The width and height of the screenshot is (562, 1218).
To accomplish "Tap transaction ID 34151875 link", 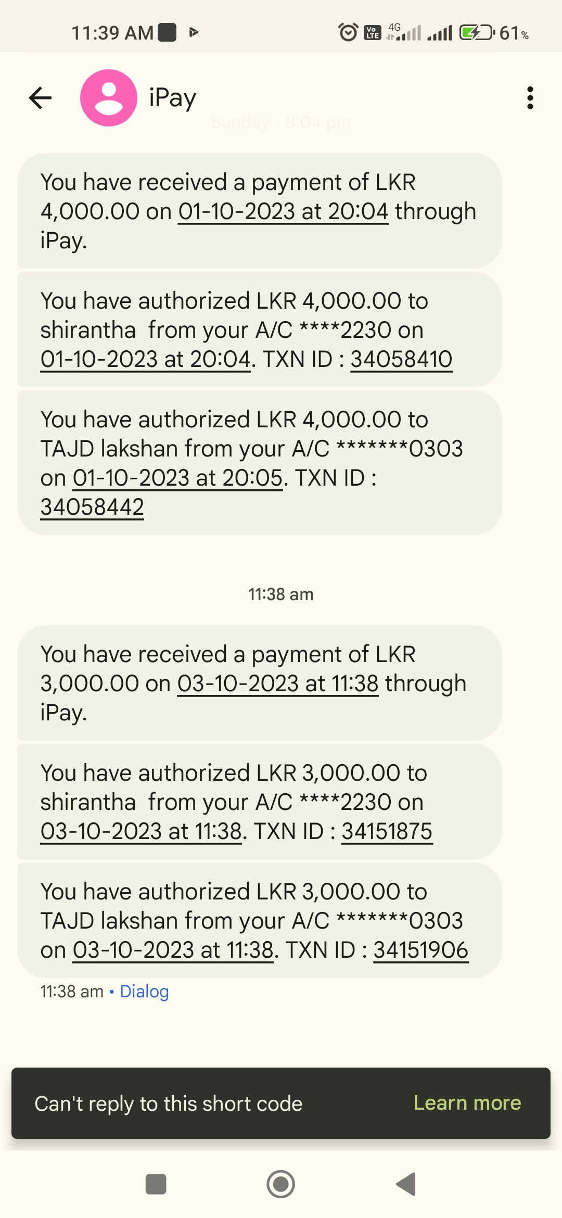I will [x=387, y=831].
